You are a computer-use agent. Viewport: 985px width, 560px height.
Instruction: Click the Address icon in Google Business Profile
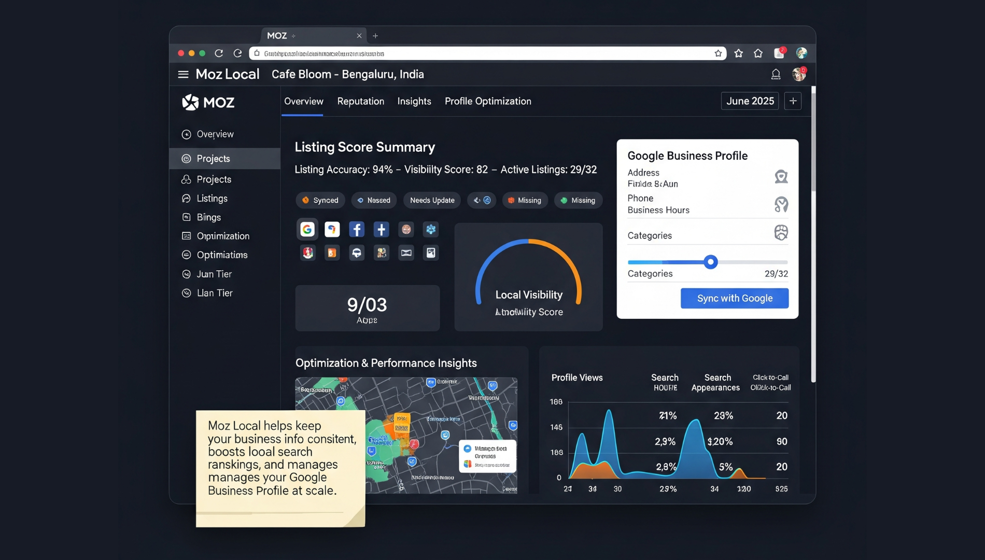click(x=781, y=177)
